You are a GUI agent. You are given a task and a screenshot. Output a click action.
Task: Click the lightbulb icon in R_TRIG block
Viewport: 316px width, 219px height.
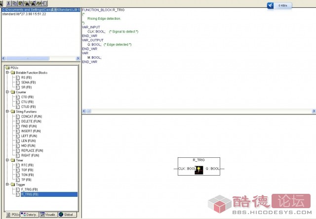199,169
